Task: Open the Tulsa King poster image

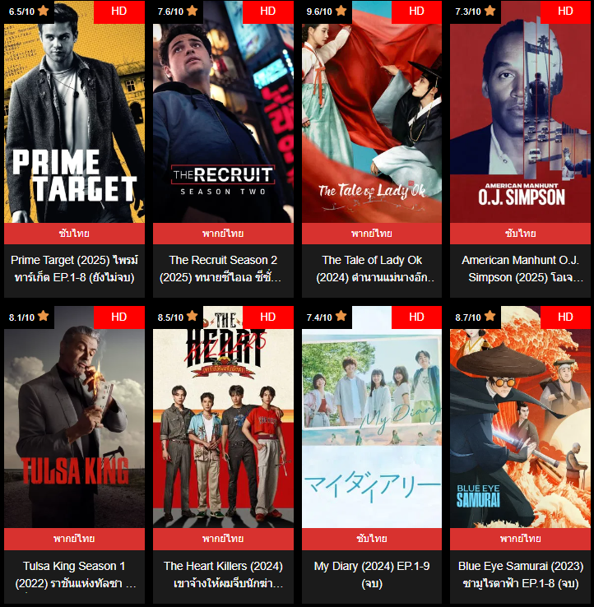Action: click(74, 417)
